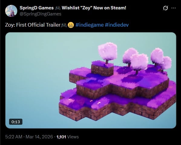Image resolution: width=181 pixels, height=145 pixels.
Task: Click the tallest pink tree in video
Action: click(x=107, y=52)
